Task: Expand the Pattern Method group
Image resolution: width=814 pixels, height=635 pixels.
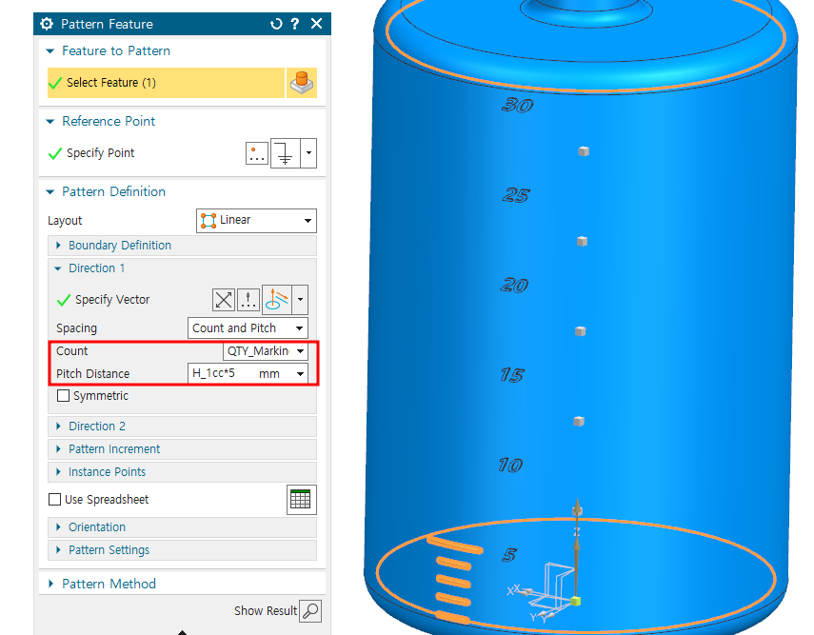Action: click(x=109, y=584)
